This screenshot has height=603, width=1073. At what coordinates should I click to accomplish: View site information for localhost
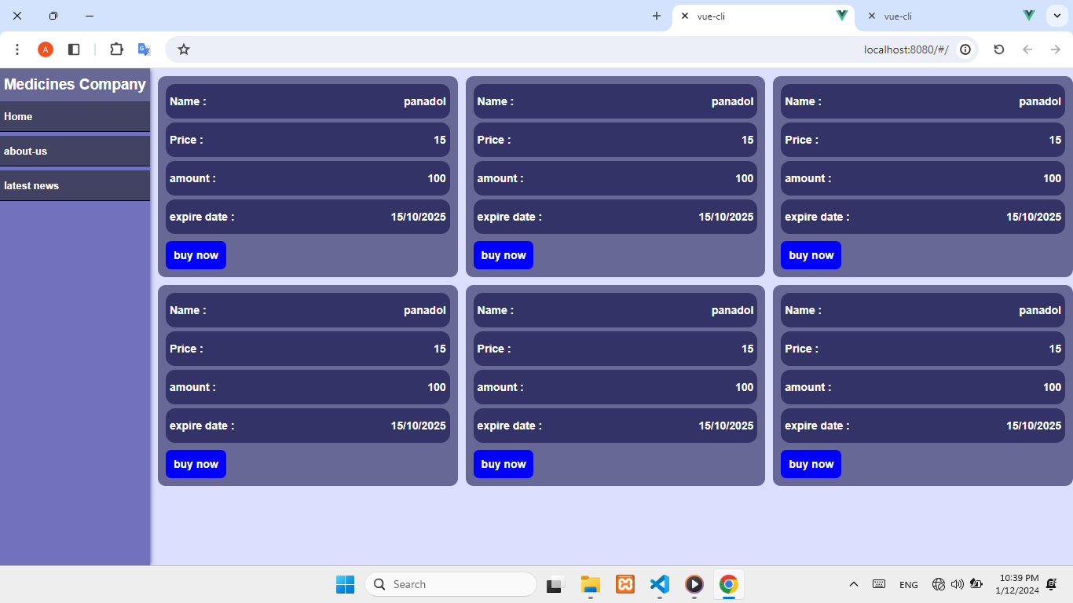click(965, 49)
